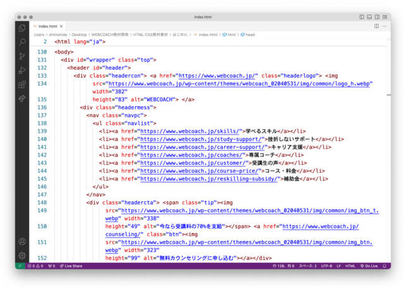Click the <body> tag text on line 130
This screenshot has height=289, width=404.
click(x=64, y=52)
